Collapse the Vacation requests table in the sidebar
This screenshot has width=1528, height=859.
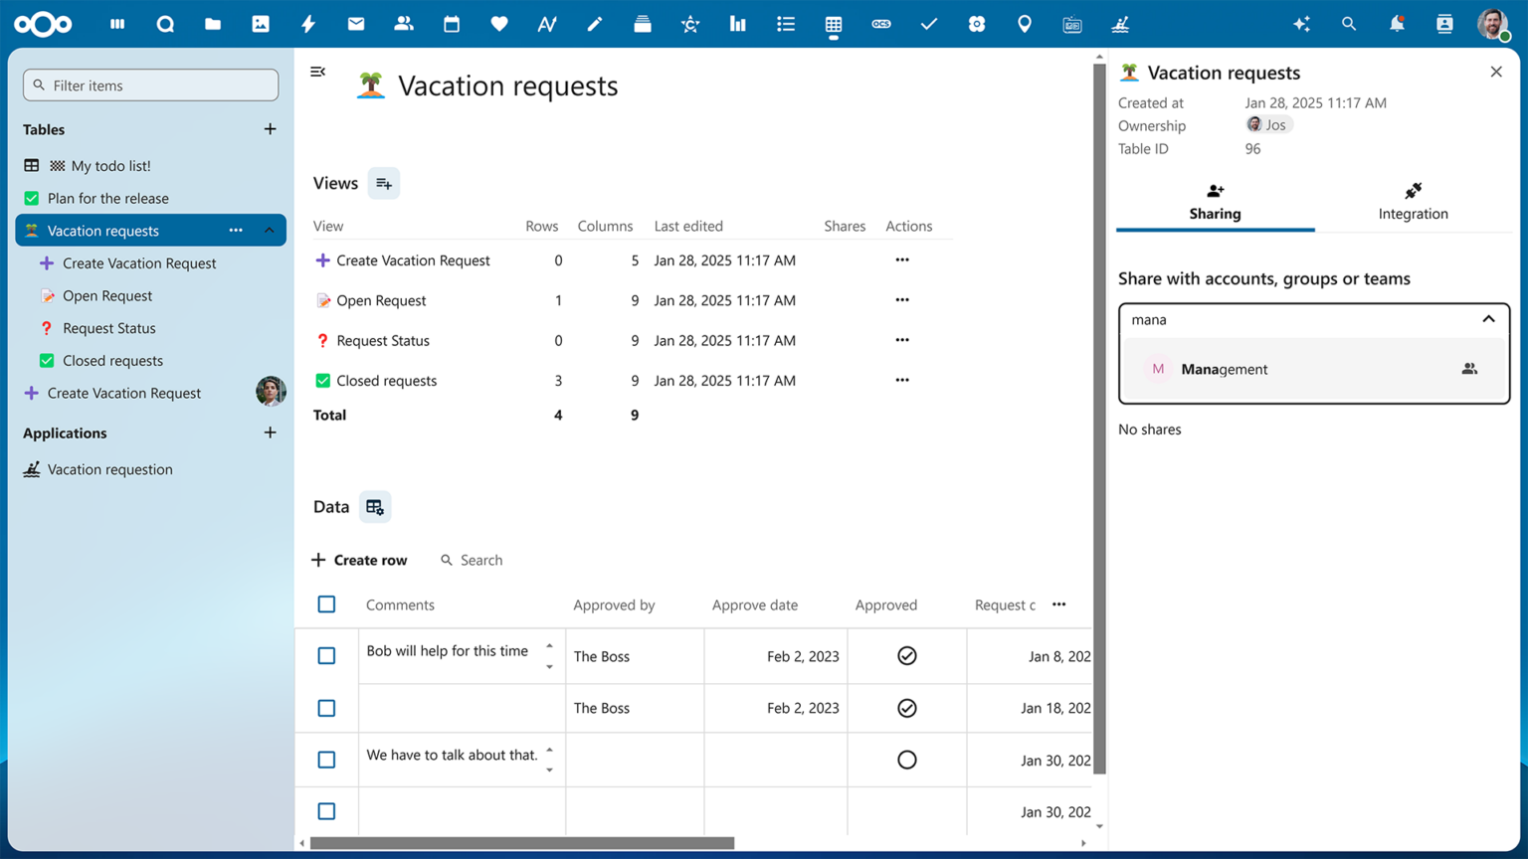267,230
